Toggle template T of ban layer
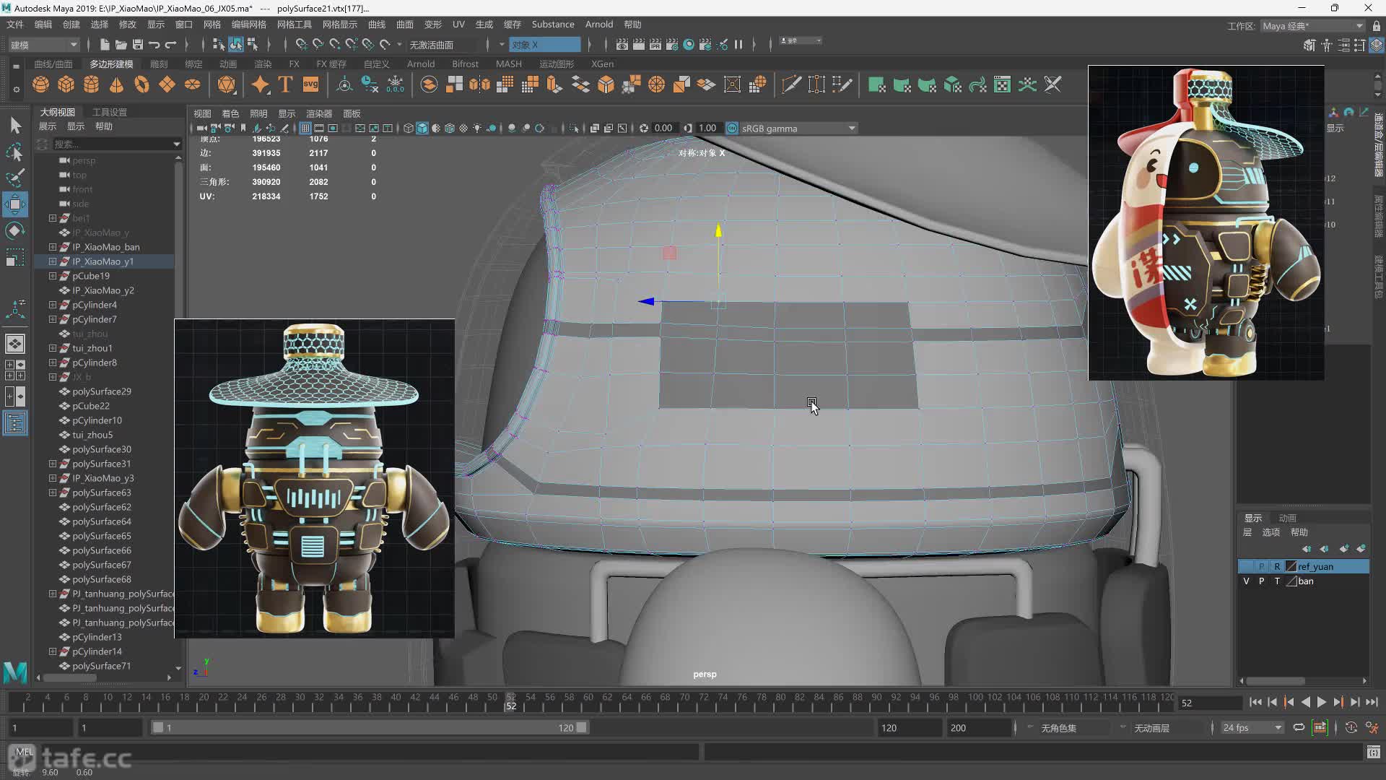Viewport: 1386px width, 780px height. pyautogui.click(x=1277, y=581)
